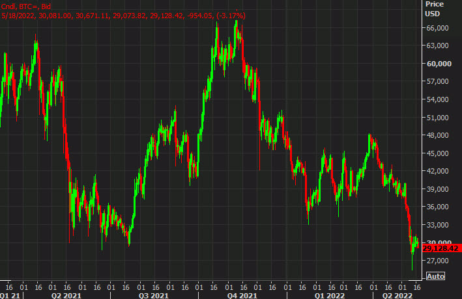
Task: Click the 66,000 price axis label
Action: coord(438,28)
